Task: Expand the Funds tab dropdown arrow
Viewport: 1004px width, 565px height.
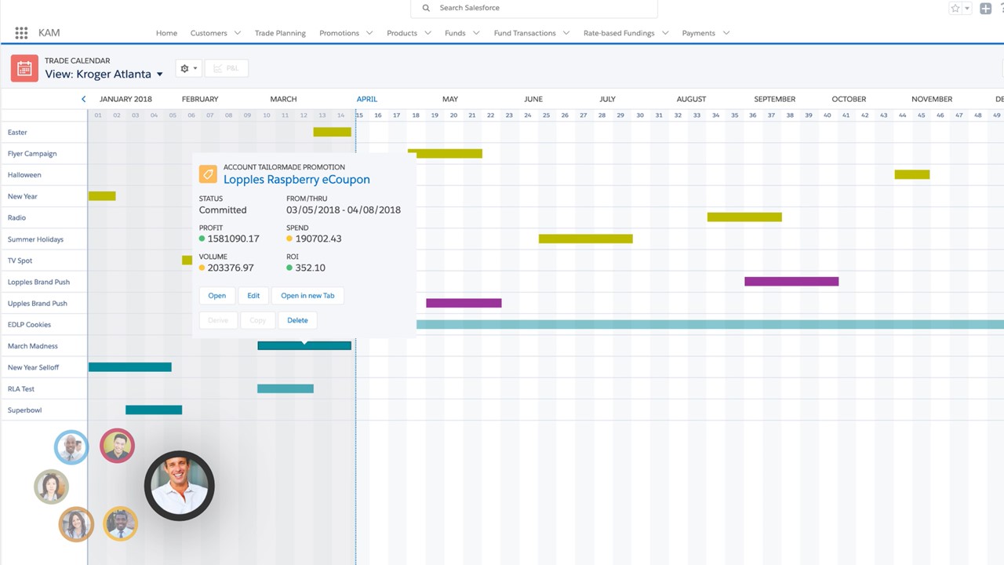Action: [x=476, y=33]
